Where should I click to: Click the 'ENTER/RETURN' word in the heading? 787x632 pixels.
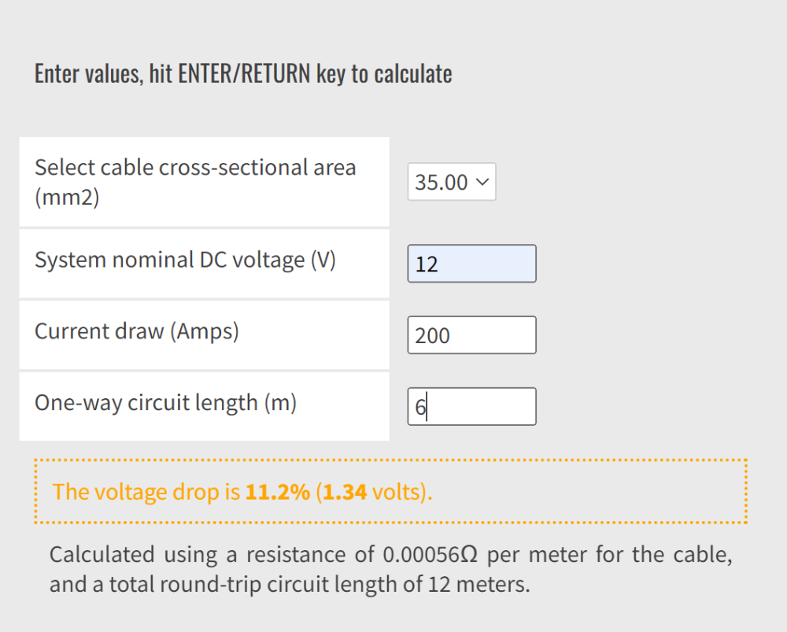point(245,74)
